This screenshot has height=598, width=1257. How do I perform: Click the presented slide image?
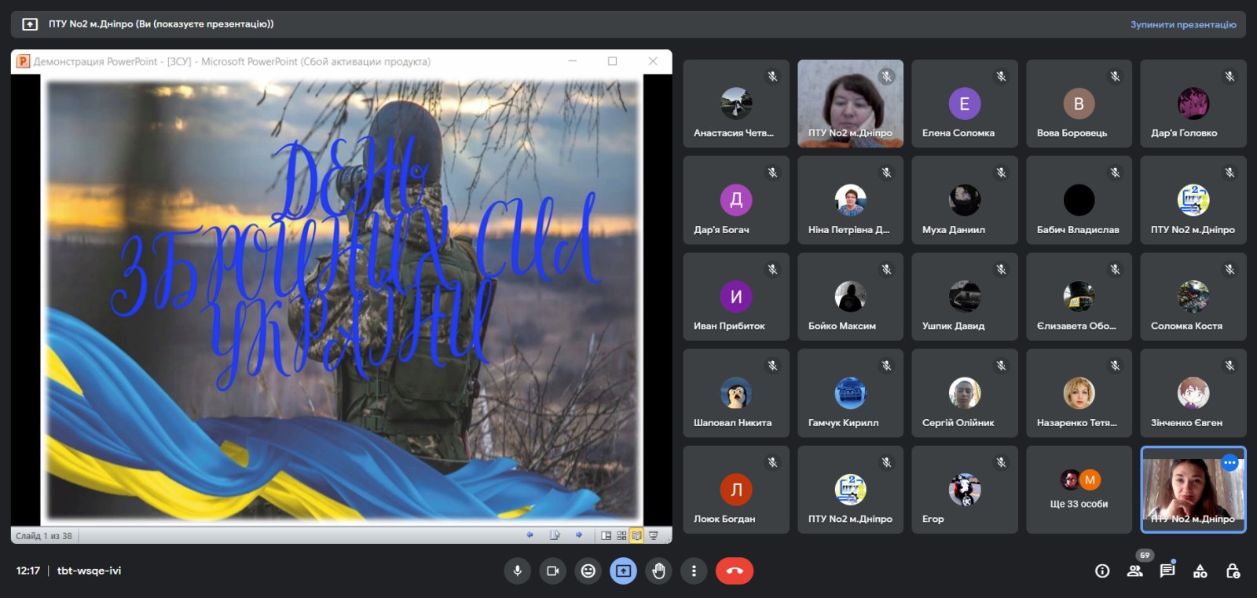[342, 299]
